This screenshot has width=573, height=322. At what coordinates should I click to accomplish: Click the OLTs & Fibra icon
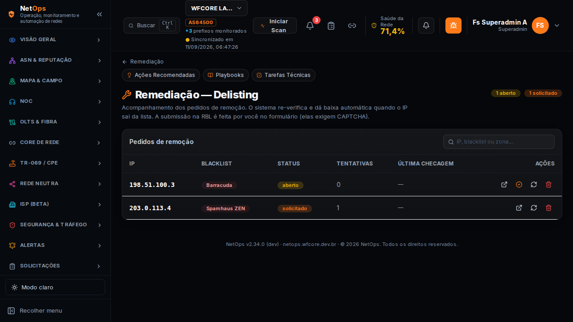pyautogui.click(x=13, y=122)
